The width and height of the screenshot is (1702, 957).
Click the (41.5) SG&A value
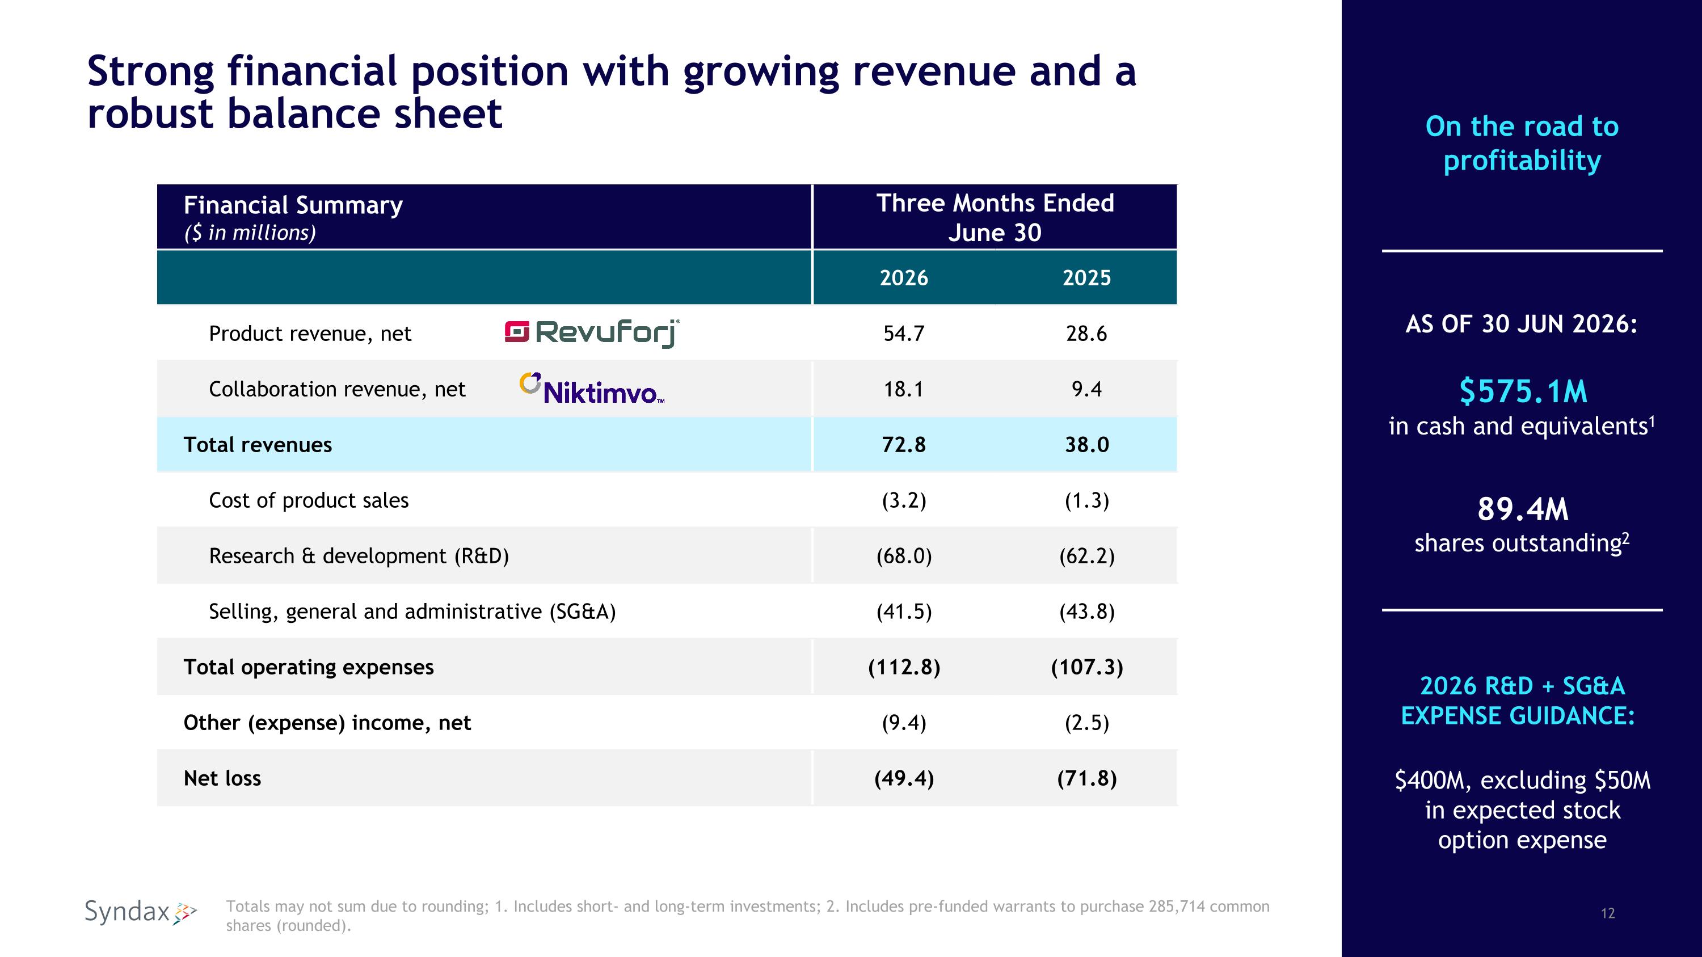(x=904, y=612)
